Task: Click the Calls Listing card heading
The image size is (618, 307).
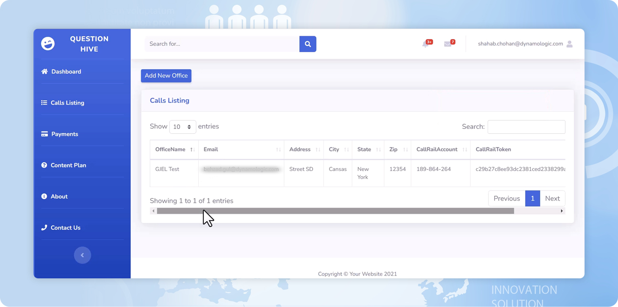Action: tap(170, 101)
